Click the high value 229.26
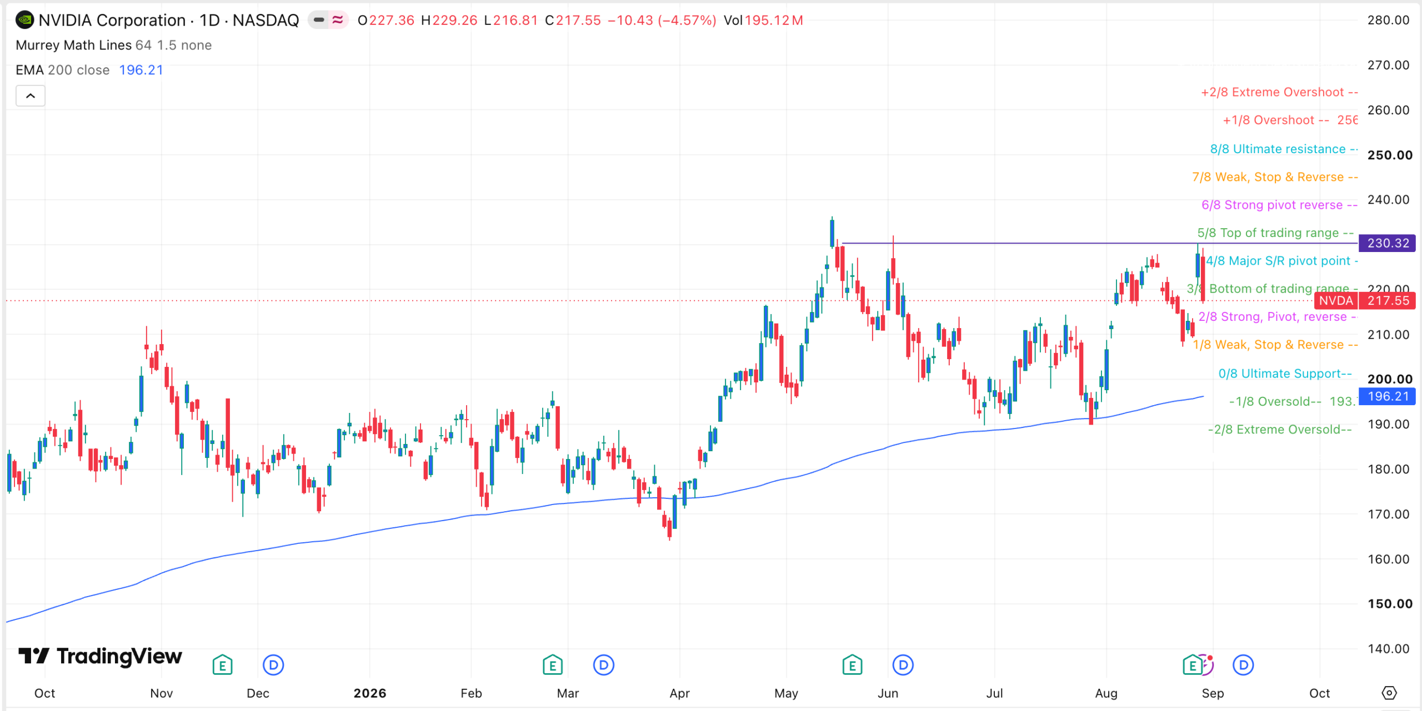This screenshot has width=1422, height=711. click(x=455, y=21)
